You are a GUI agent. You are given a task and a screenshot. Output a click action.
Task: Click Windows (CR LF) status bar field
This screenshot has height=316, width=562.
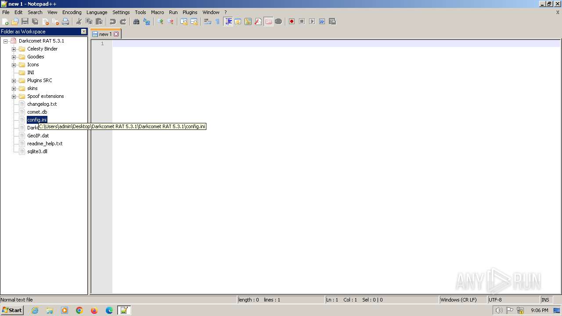[x=463, y=300]
